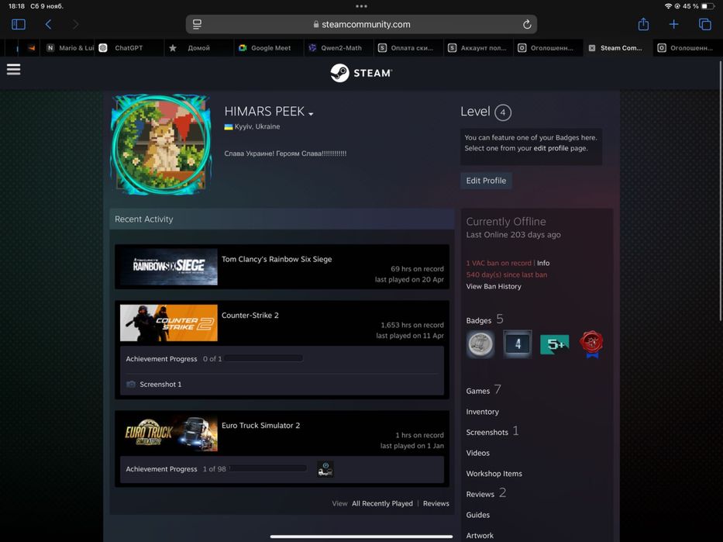
Task: Click the battery status icon
Action: pos(708,6)
